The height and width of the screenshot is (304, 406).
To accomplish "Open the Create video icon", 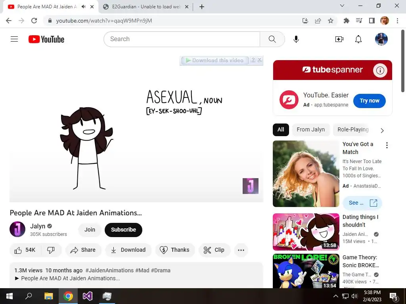I will pos(339,39).
